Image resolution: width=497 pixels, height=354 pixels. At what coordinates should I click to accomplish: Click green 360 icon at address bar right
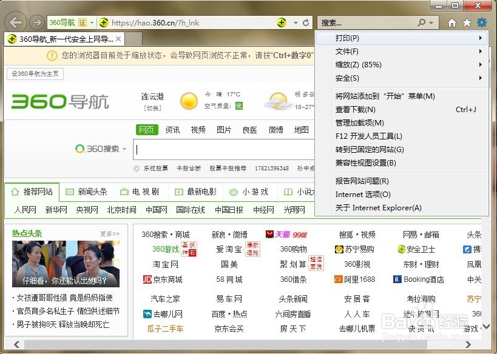tap(282, 22)
